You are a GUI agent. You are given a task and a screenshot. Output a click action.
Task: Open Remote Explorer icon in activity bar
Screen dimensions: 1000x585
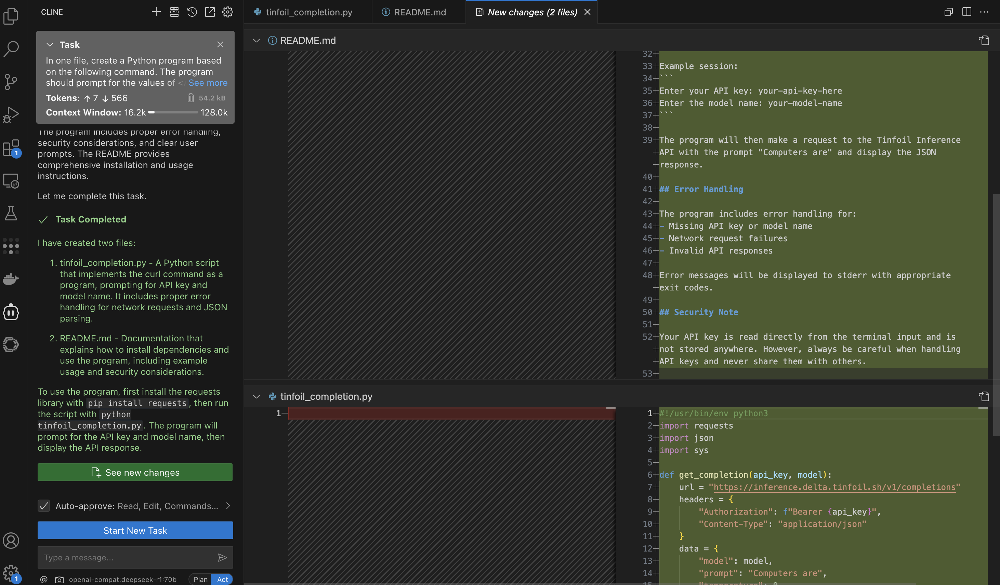(11, 181)
